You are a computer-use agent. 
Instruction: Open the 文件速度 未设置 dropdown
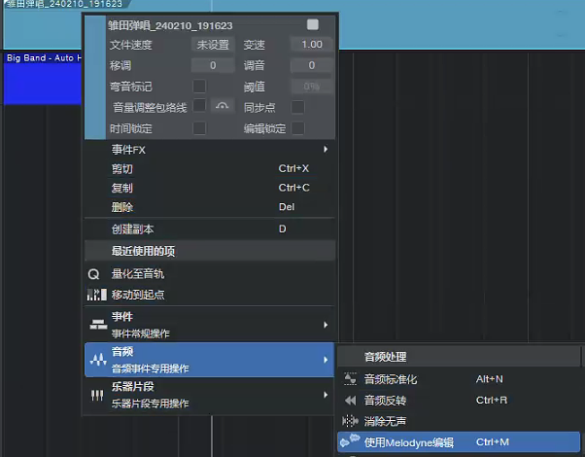click(x=213, y=45)
